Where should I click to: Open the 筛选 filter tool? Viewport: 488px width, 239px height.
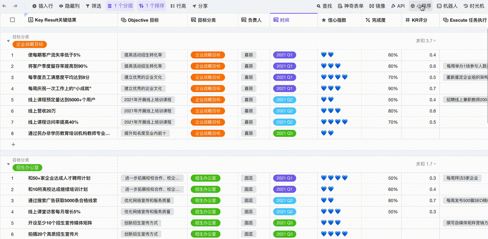coord(93,6)
